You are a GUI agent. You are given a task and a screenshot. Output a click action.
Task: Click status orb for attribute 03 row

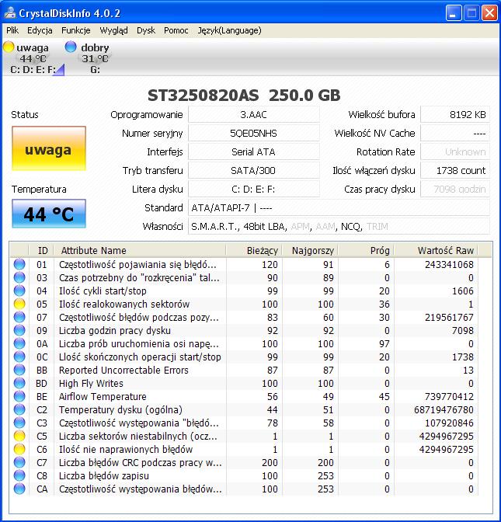(x=19, y=277)
